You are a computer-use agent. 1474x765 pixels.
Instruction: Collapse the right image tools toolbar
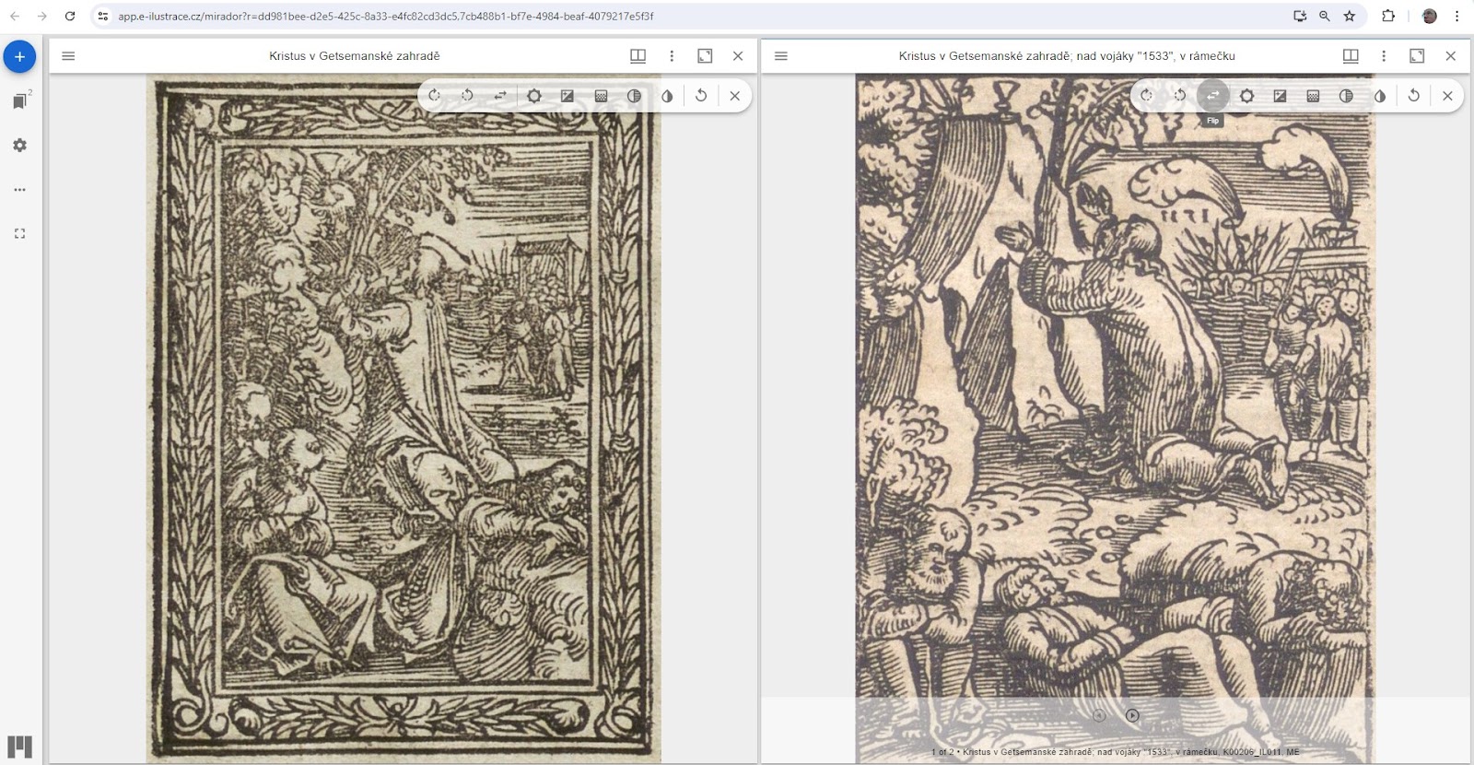pyautogui.click(x=1447, y=96)
